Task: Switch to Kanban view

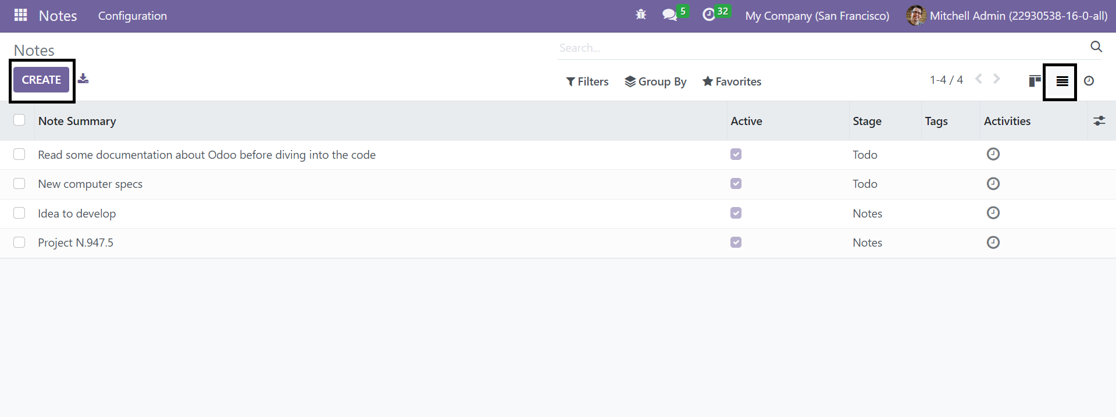Action: (1035, 81)
